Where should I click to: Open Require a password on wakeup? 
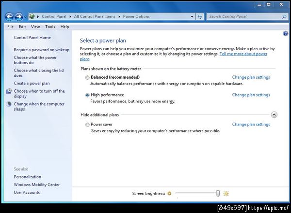click(42, 50)
